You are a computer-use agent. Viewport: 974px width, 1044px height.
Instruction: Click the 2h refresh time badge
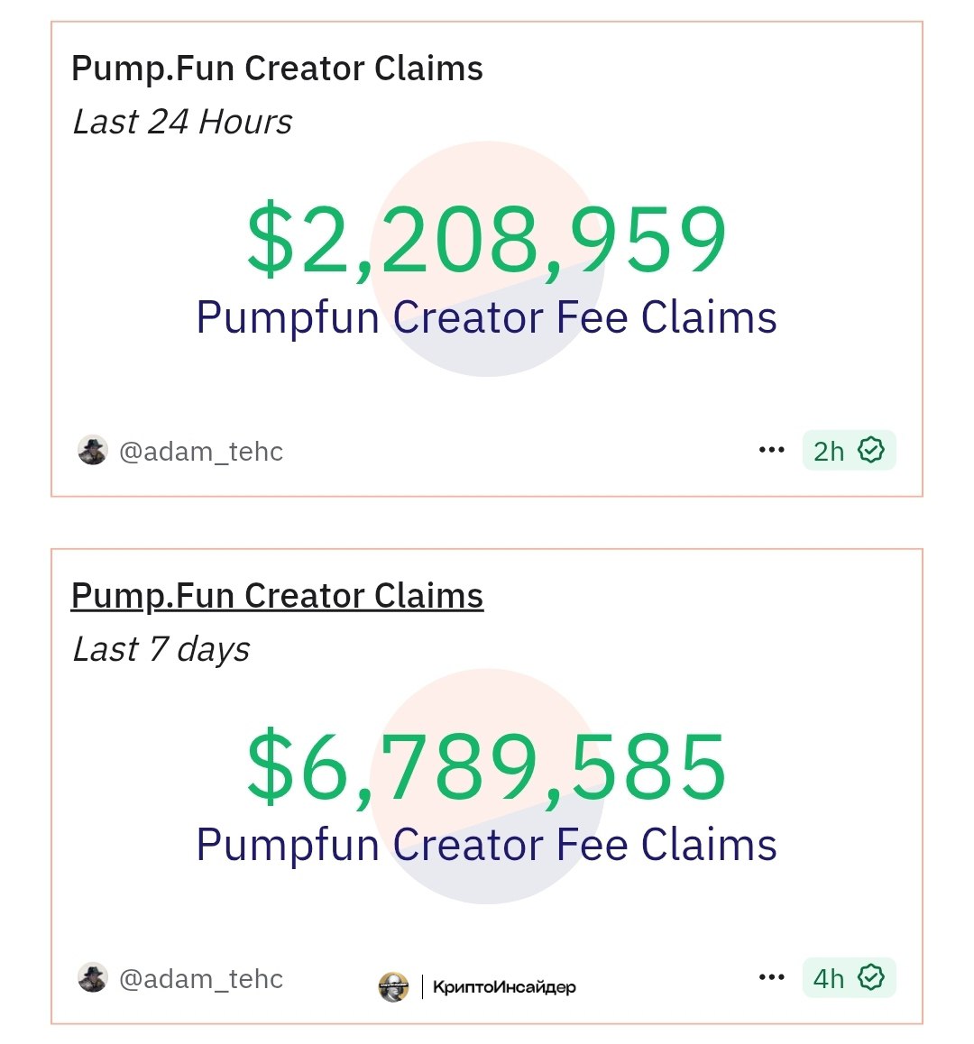pyautogui.click(x=849, y=450)
